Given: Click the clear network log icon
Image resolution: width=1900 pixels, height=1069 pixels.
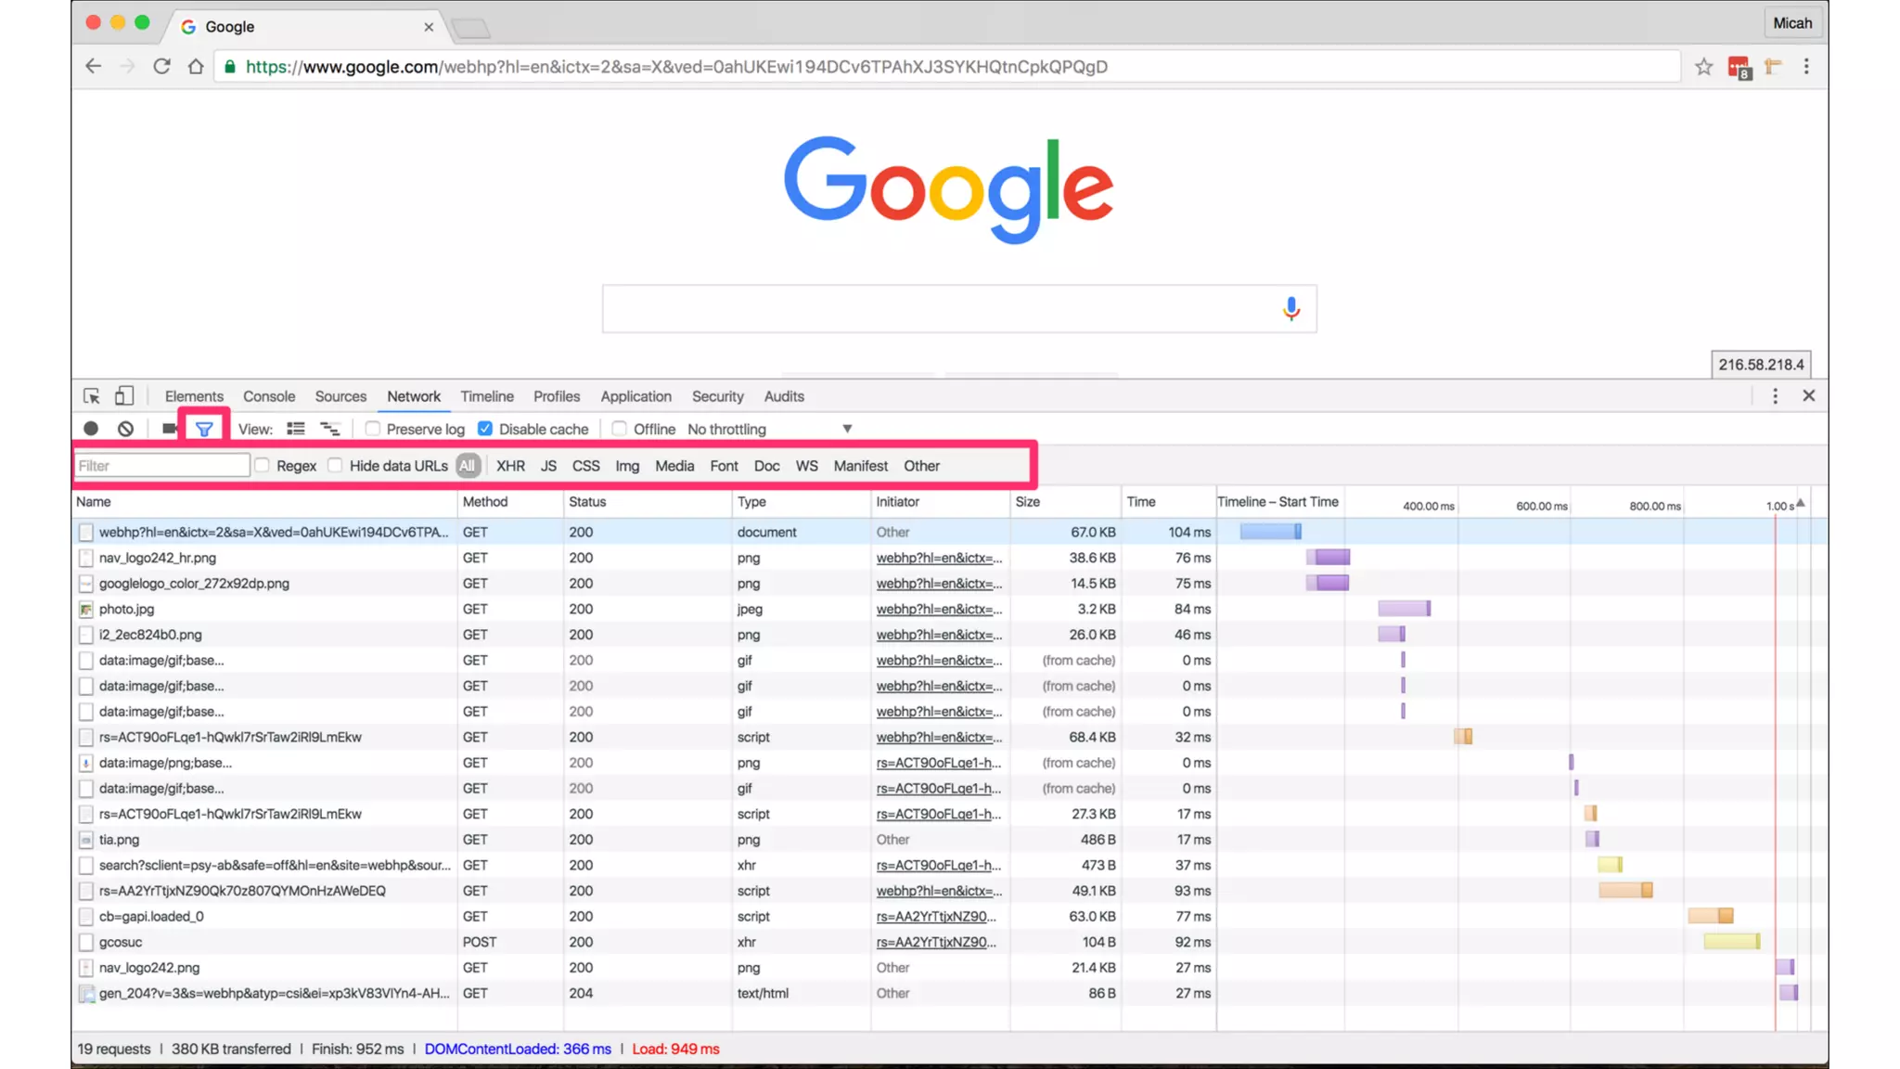Looking at the screenshot, I should tap(125, 429).
